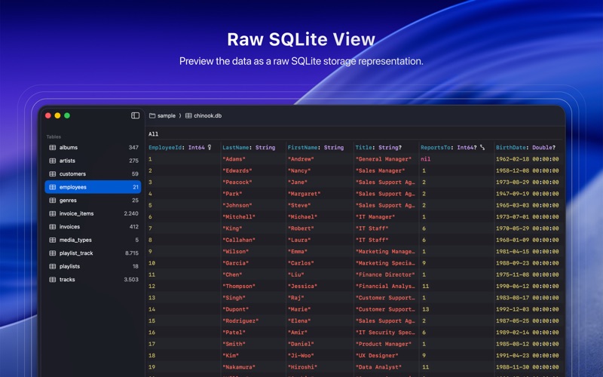The image size is (603, 377).
Task: Open the customers table
Action: [x=93, y=174]
